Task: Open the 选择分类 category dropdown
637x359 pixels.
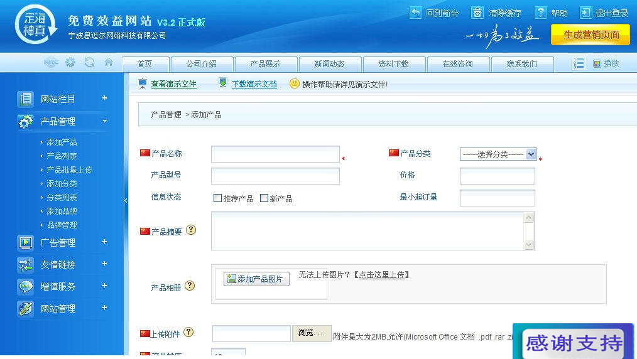Action: pyautogui.click(x=498, y=154)
